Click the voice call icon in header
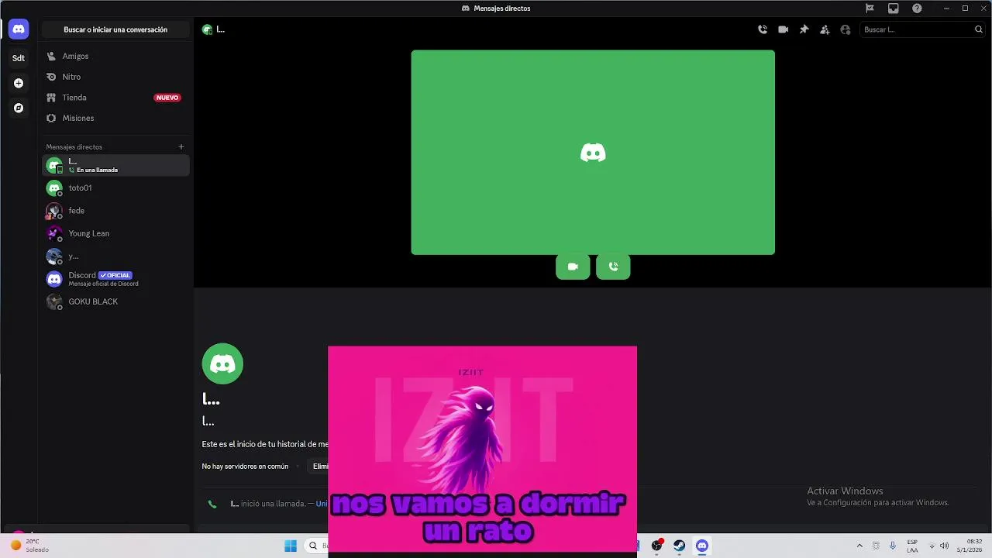The image size is (992, 558). coord(763,29)
